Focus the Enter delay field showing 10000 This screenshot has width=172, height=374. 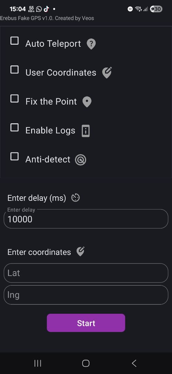click(86, 219)
